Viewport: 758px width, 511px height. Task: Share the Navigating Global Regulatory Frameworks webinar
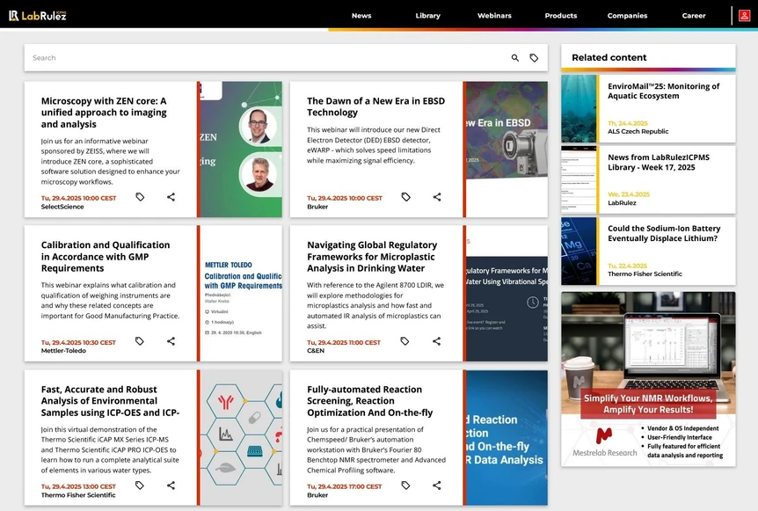click(x=436, y=341)
